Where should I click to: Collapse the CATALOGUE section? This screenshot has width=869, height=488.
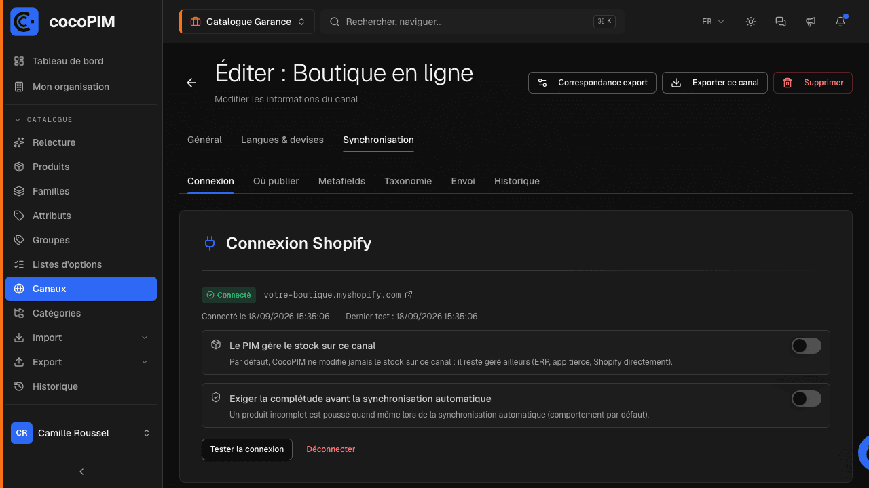[x=43, y=119]
